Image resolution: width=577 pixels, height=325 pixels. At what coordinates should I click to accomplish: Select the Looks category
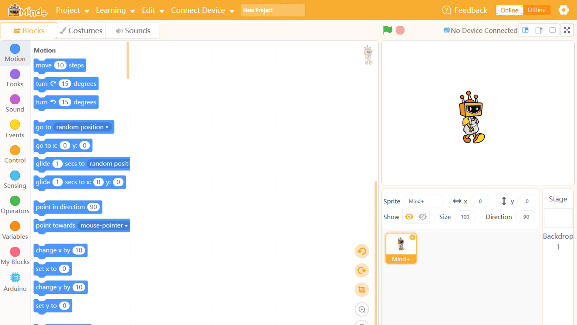pyautogui.click(x=15, y=79)
